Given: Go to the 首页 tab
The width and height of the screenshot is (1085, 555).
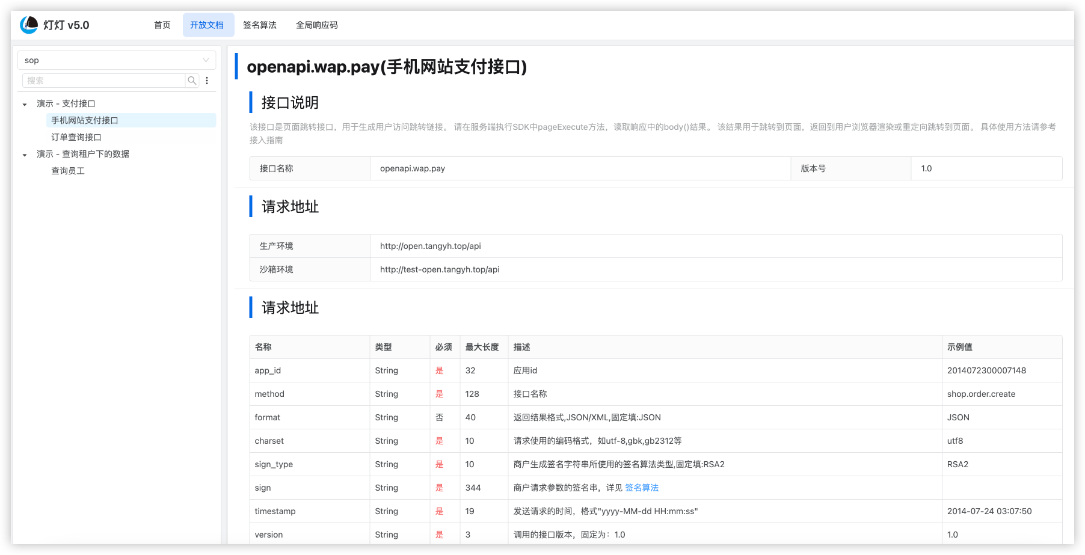Looking at the screenshot, I should 162,25.
